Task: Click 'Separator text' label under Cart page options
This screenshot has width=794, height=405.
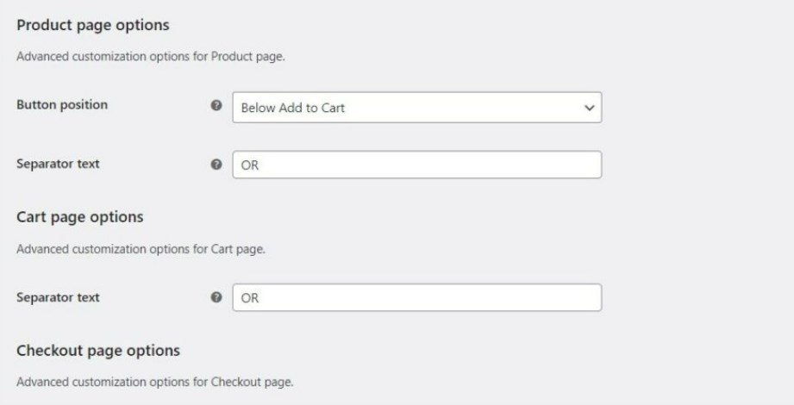Action: point(58,297)
